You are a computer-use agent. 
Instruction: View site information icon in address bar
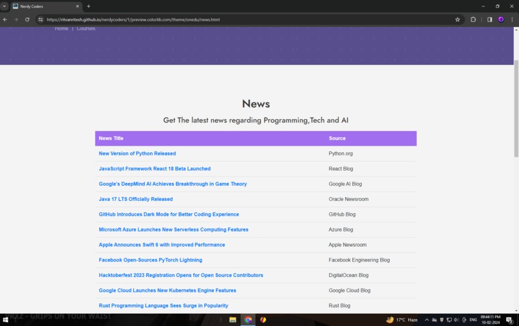click(41, 19)
